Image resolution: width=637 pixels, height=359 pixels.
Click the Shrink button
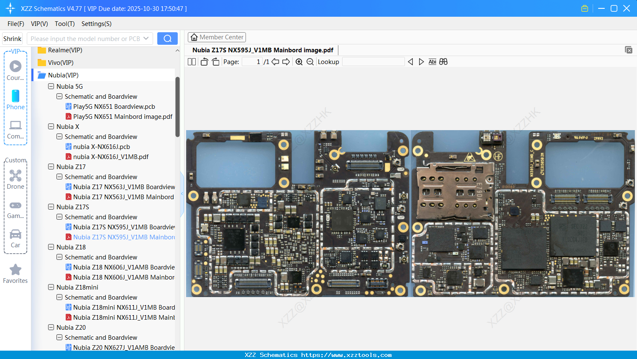coord(12,38)
